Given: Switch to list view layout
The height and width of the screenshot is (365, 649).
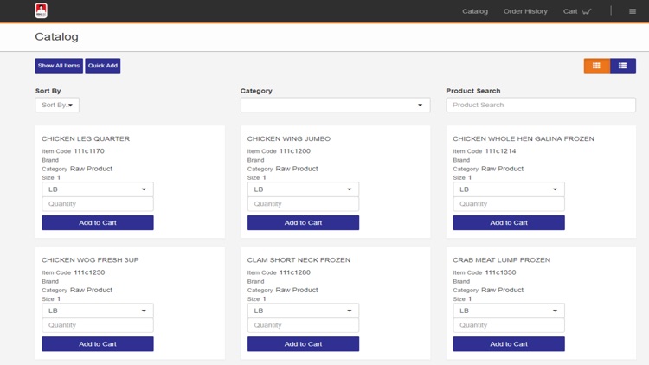Looking at the screenshot, I should pyautogui.click(x=623, y=66).
